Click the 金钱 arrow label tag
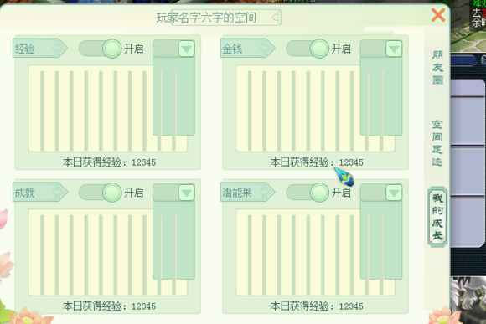The width and height of the screenshot is (486, 324). click(x=247, y=48)
